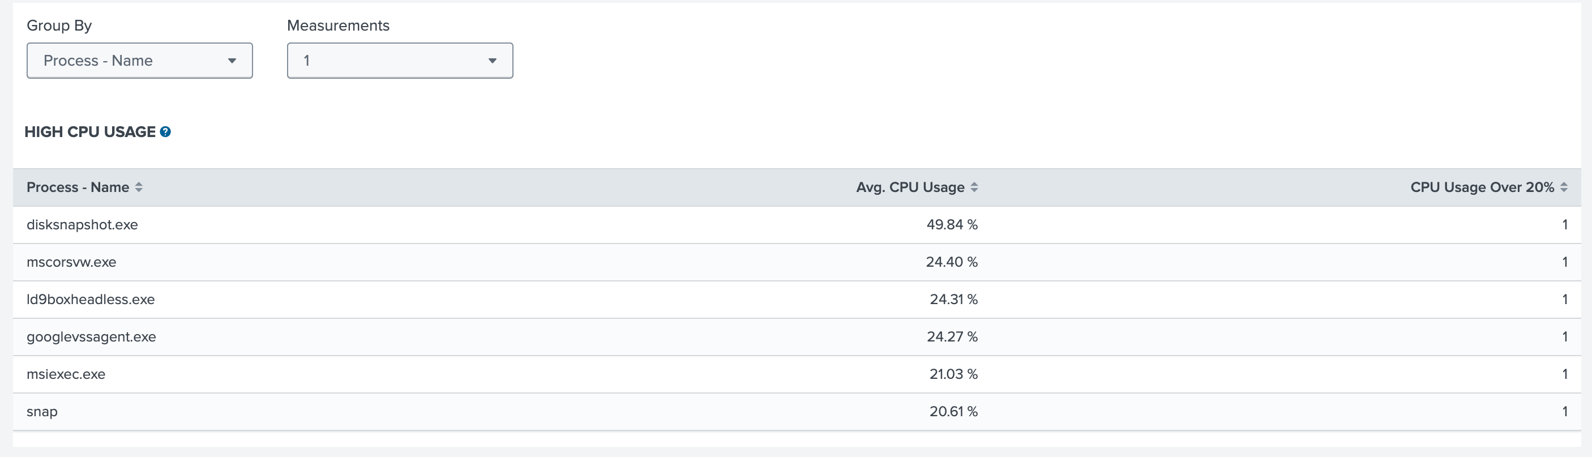Sort by CPU Usage Over 20% arrows

click(1564, 187)
